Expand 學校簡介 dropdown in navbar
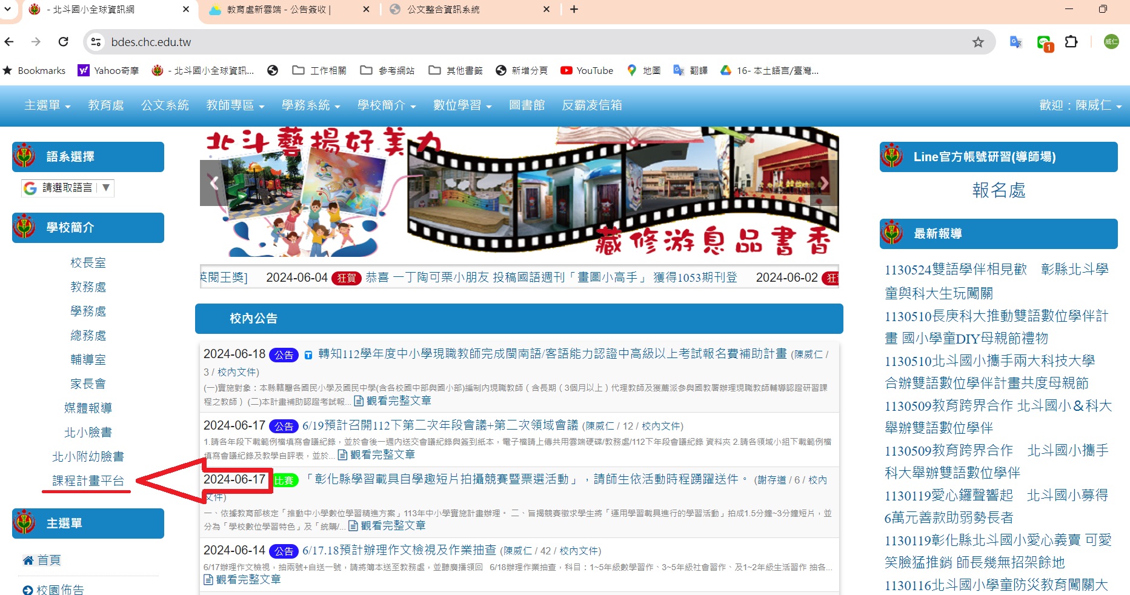Screen dimensions: 1130x595 [x=387, y=105]
